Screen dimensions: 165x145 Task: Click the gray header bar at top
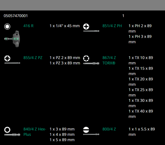(x=82, y=5)
